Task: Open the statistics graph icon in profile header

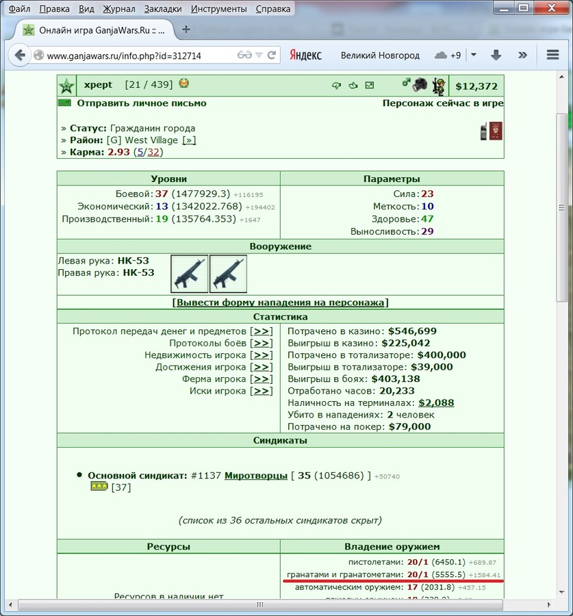Action: click(x=370, y=86)
